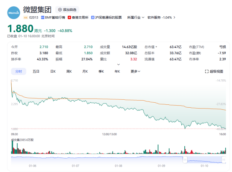Click the -40.88% change percentage
232x172 pixels.
(65, 30)
